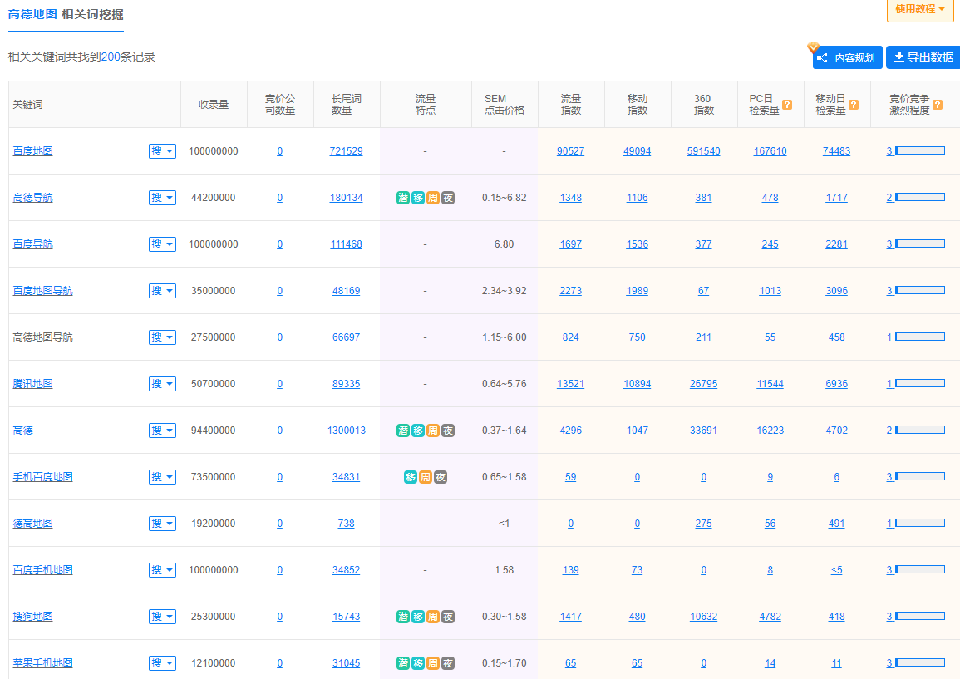
Task: Expand the 搜 dropdown for 高德地图导航
Action: [162, 337]
